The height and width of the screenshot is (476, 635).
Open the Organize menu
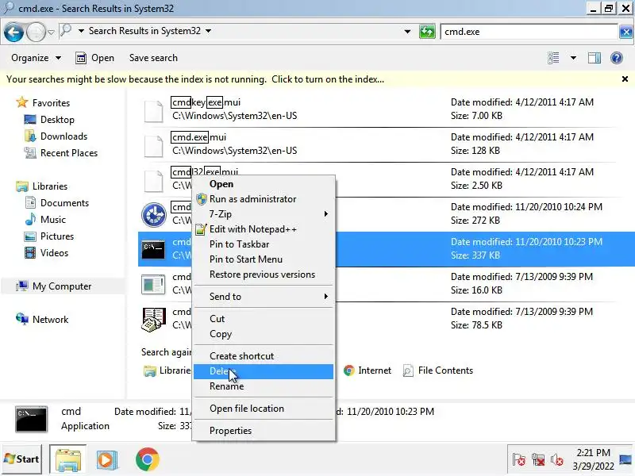tap(36, 58)
